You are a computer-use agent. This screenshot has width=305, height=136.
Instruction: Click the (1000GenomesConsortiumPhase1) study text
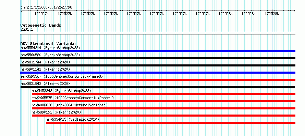[84, 98]
